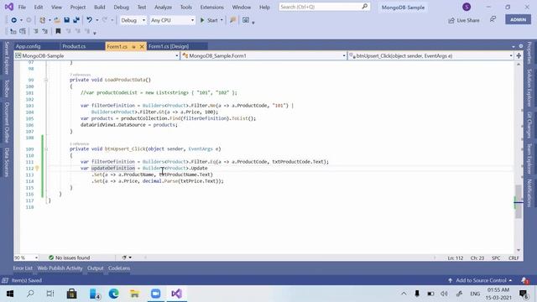
Task: Comment out the selected lines icon
Action: click(x=35, y=31)
